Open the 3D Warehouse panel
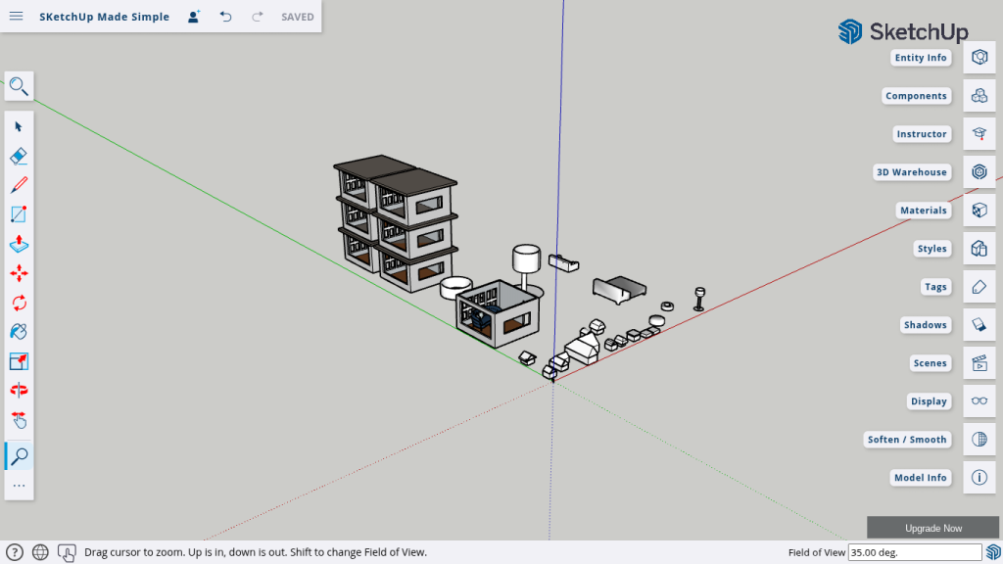This screenshot has width=1003, height=564. coord(979,172)
